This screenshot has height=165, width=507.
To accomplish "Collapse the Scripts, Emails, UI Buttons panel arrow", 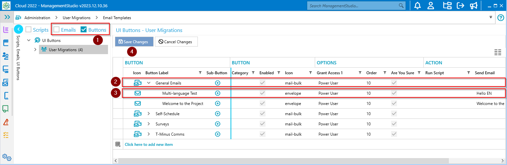I will (x=18, y=29).
